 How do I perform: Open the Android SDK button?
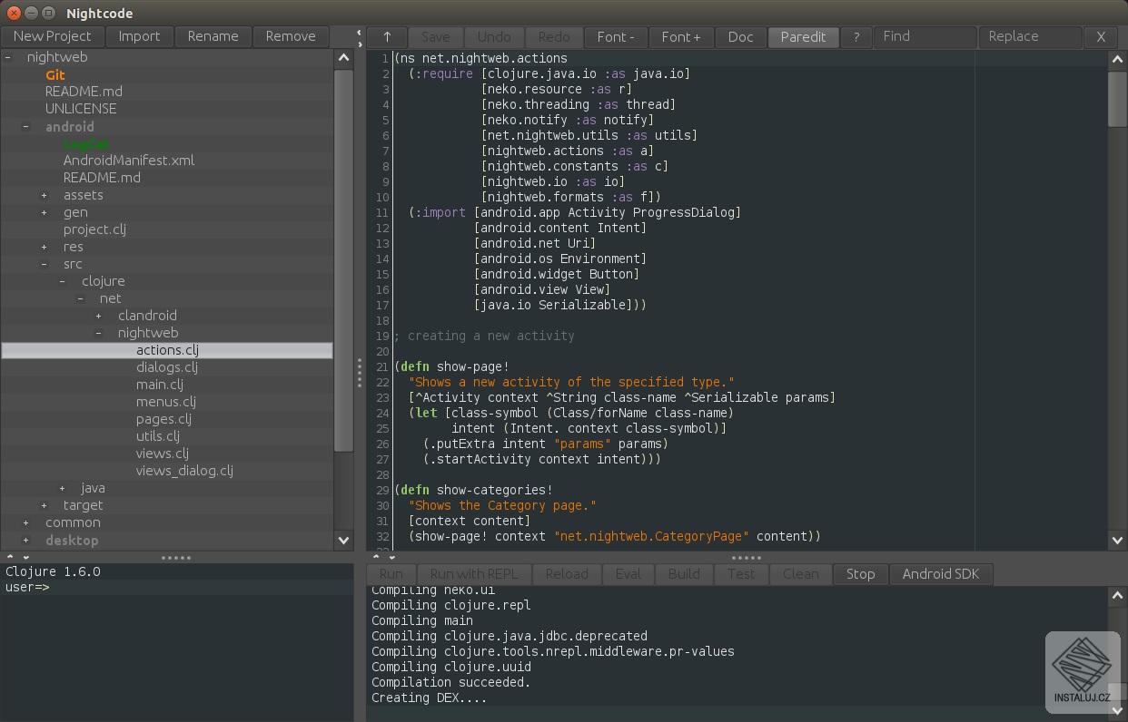click(x=941, y=574)
